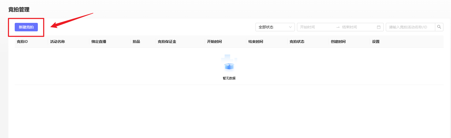Click the 新建竞拍 button
This screenshot has height=138, width=451.
pos(26,27)
